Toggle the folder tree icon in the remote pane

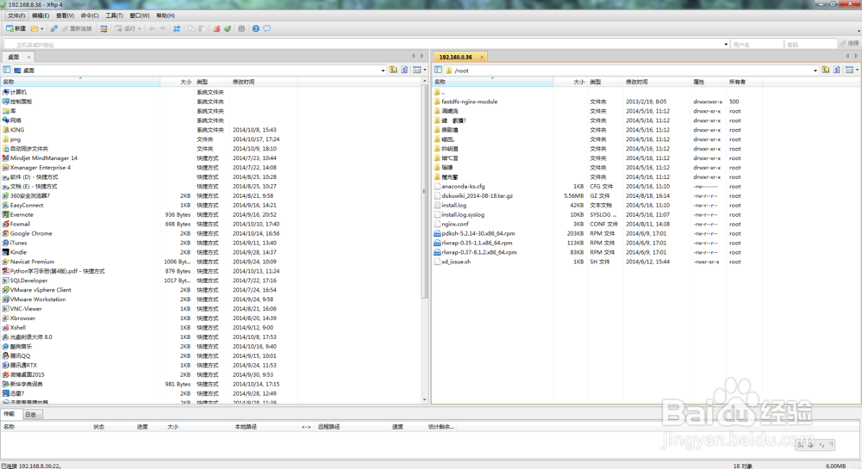click(438, 70)
